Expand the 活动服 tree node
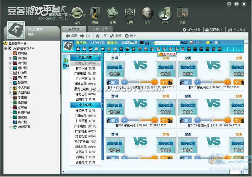This screenshot has width=252, height=177. (10, 58)
